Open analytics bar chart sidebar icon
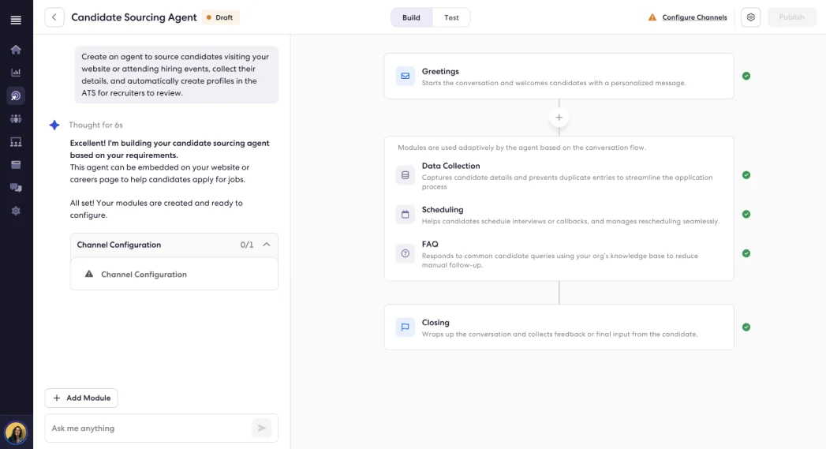 [16, 73]
